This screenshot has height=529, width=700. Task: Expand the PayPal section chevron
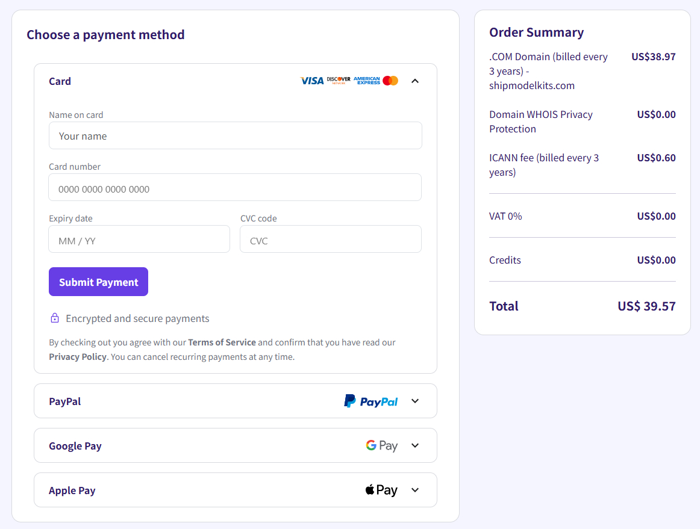point(415,401)
